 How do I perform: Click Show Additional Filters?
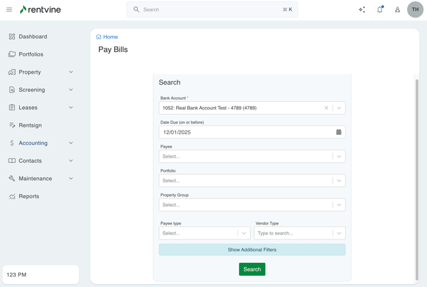click(252, 250)
